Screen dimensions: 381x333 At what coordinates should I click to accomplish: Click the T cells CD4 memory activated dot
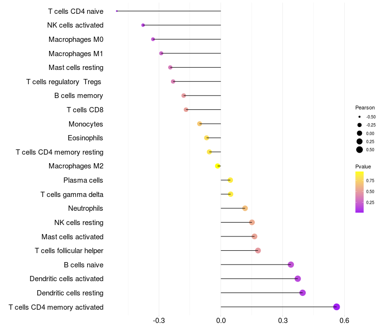(x=336, y=307)
